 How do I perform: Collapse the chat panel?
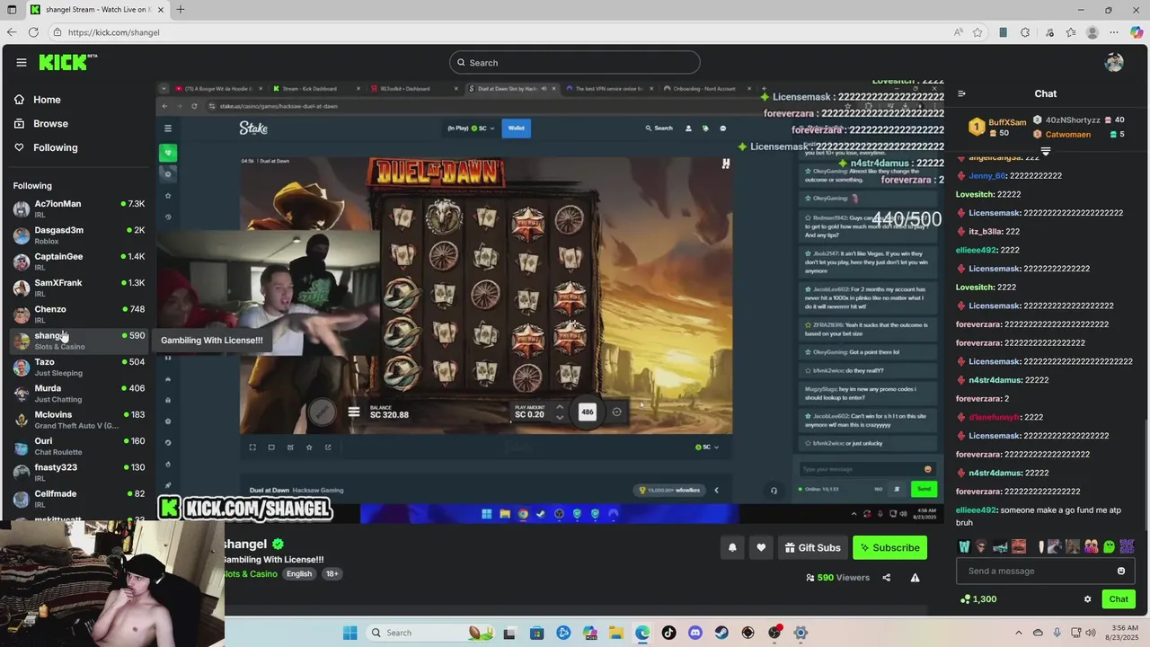[x=961, y=93]
